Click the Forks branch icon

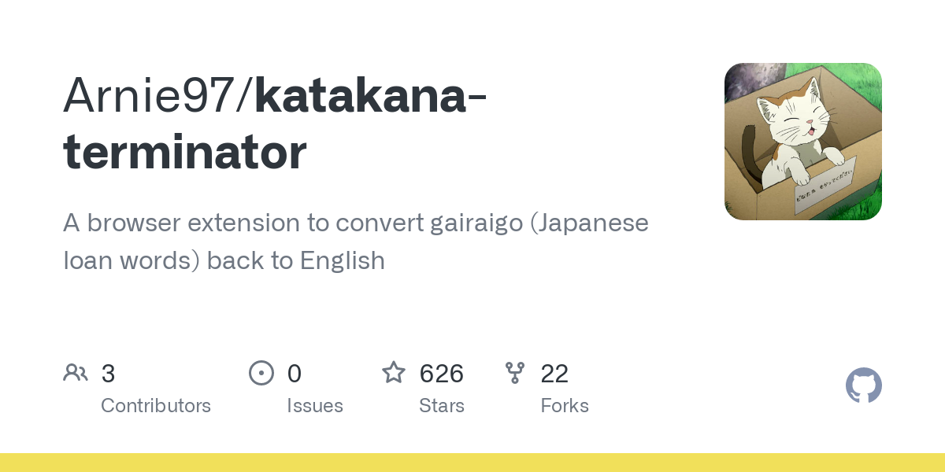point(515,373)
